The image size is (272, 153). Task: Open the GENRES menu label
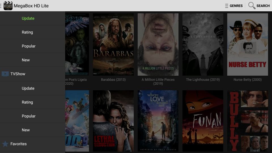click(x=236, y=6)
